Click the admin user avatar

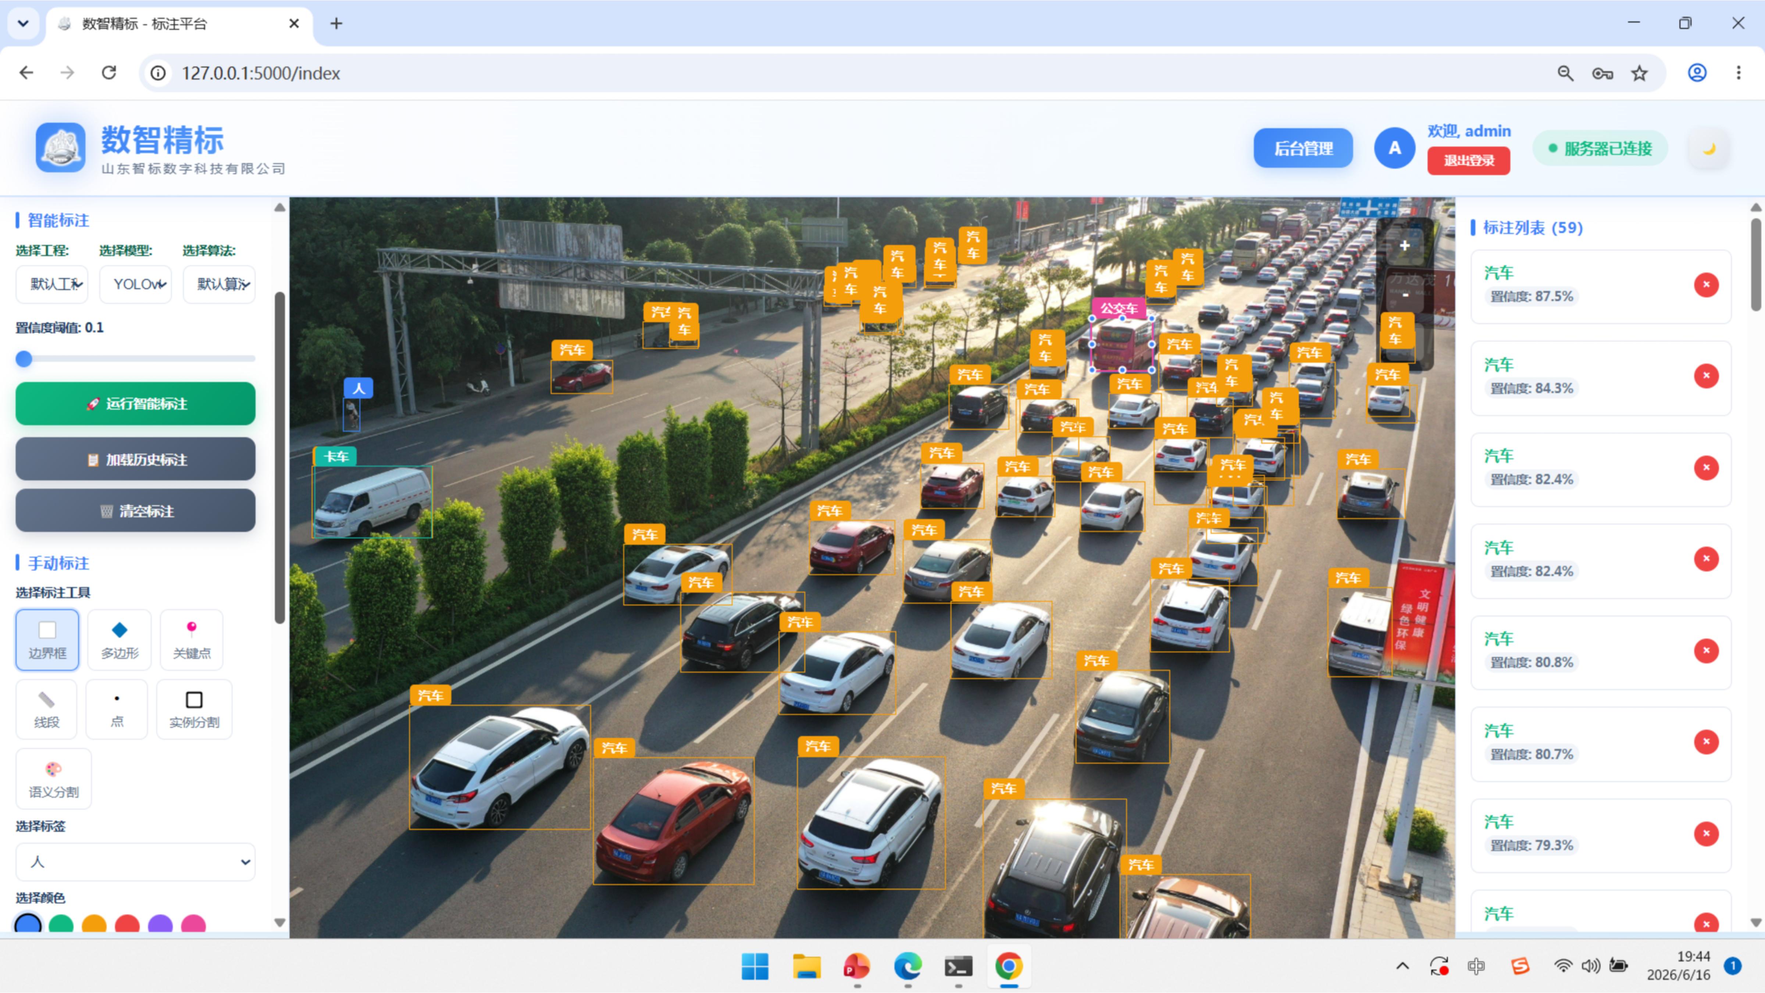(1394, 148)
